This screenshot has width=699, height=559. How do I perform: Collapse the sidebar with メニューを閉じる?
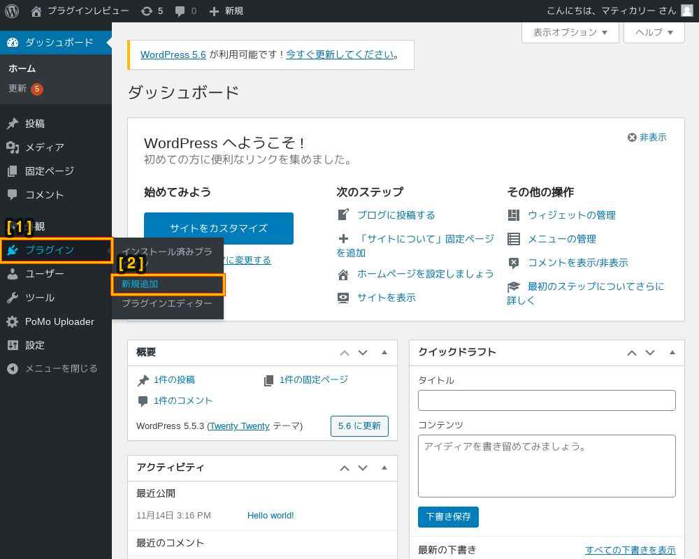click(56, 368)
